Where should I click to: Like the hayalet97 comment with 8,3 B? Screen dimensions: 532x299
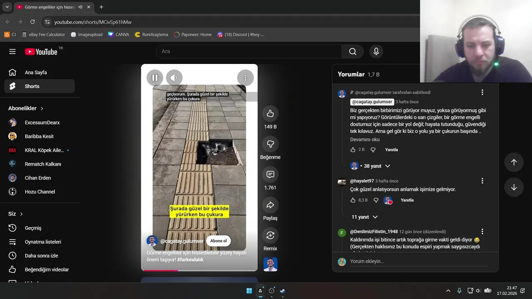tap(353, 200)
